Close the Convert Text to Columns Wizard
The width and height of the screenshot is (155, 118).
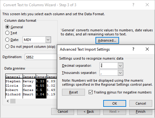pos(147,5)
